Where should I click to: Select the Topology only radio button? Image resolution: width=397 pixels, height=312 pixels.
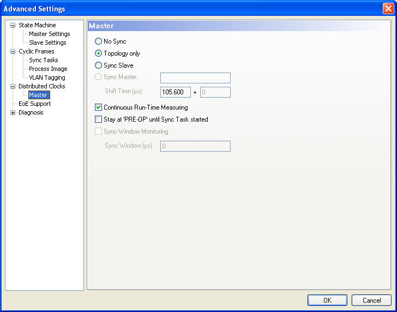click(x=98, y=53)
